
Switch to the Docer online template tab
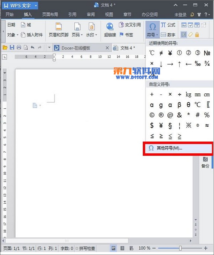tap(76, 48)
